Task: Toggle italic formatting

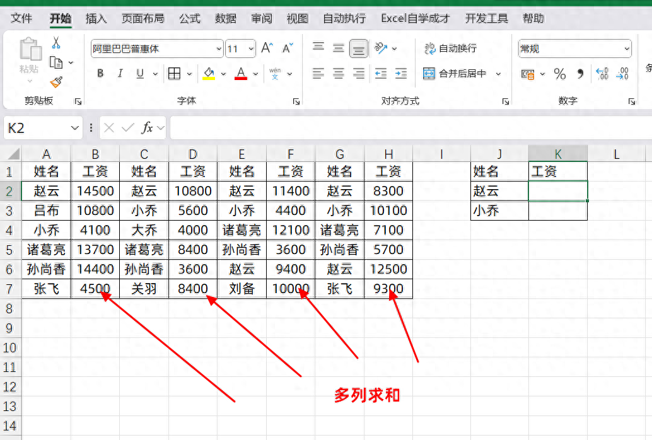Action: pos(120,74)
